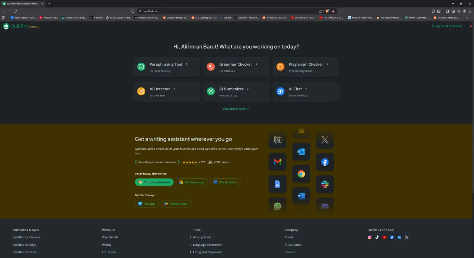Image resolution: width=474 pixels, height=258 pixels.
Task: Open Monster Hunter Wo... bookmark
Action: (361, 17)
